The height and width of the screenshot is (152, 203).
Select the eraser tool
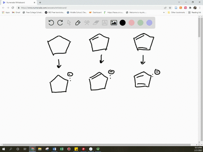point(96,23)
